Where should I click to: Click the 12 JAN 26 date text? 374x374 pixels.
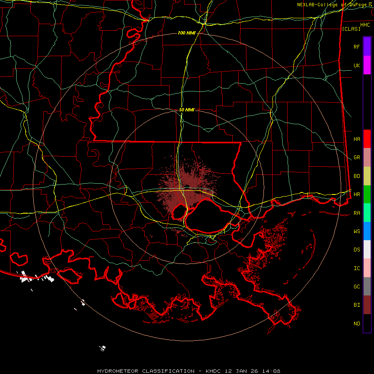tap(242, 371)
